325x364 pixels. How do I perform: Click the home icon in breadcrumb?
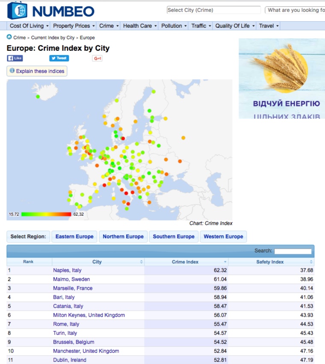coord(9,37)
